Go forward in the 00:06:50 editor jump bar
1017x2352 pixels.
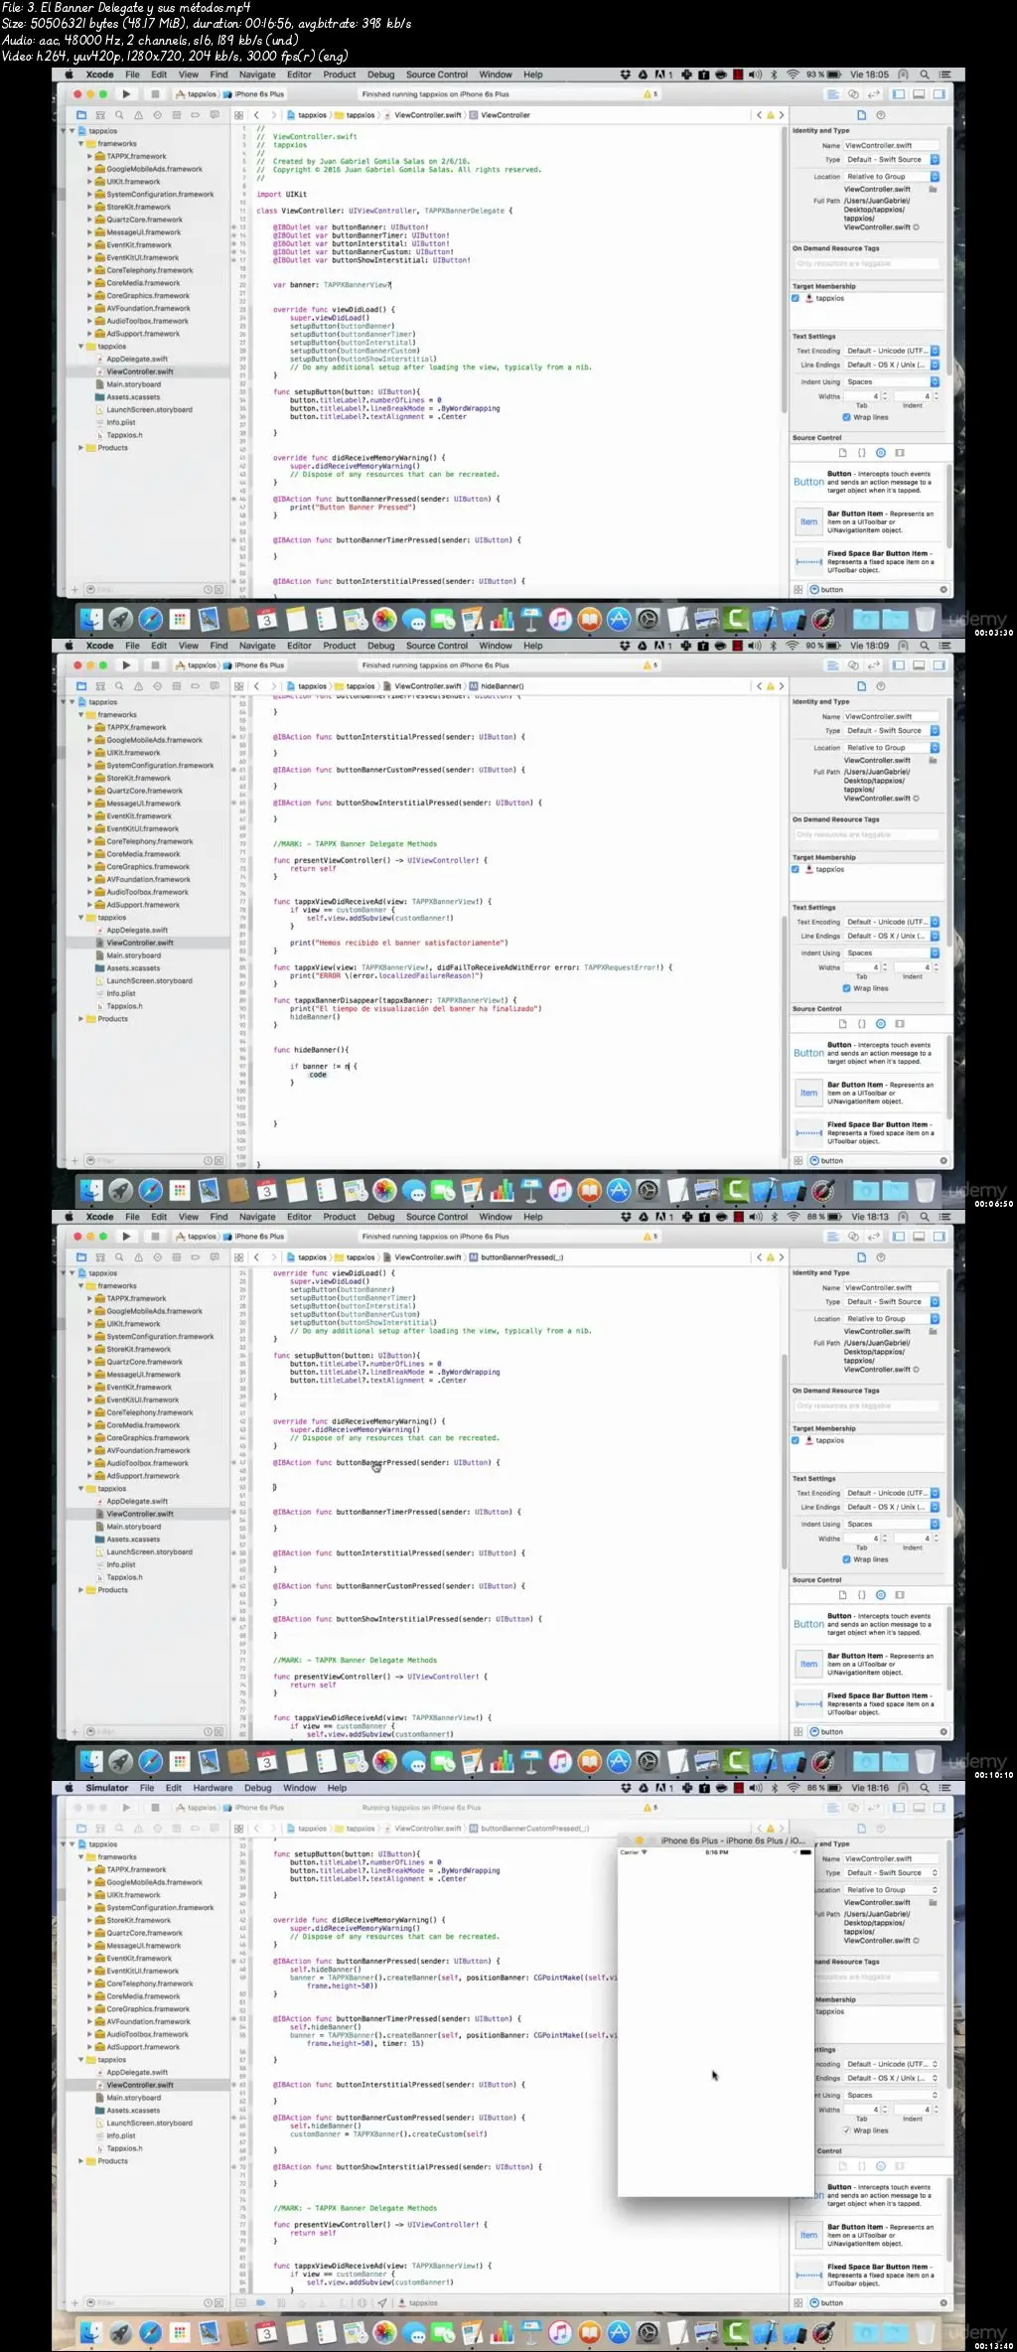[273, 686]
